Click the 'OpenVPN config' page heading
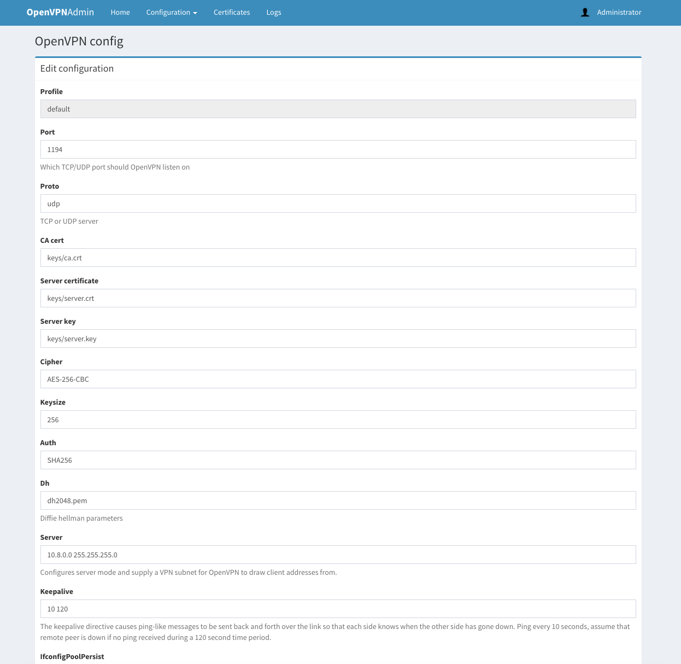Screen dimensions: 681x664 pyautogui.click(x=79, y=42)
